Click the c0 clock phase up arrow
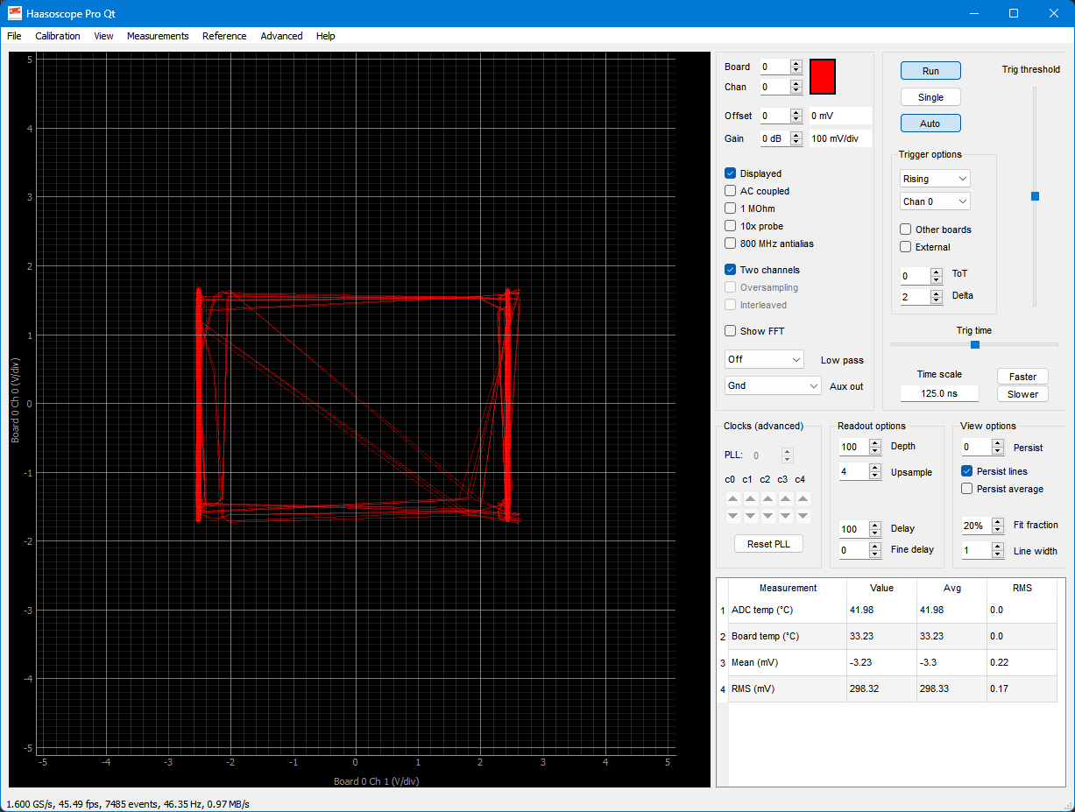The height and width of the screenshot is (812, 1075). (732, 498)
